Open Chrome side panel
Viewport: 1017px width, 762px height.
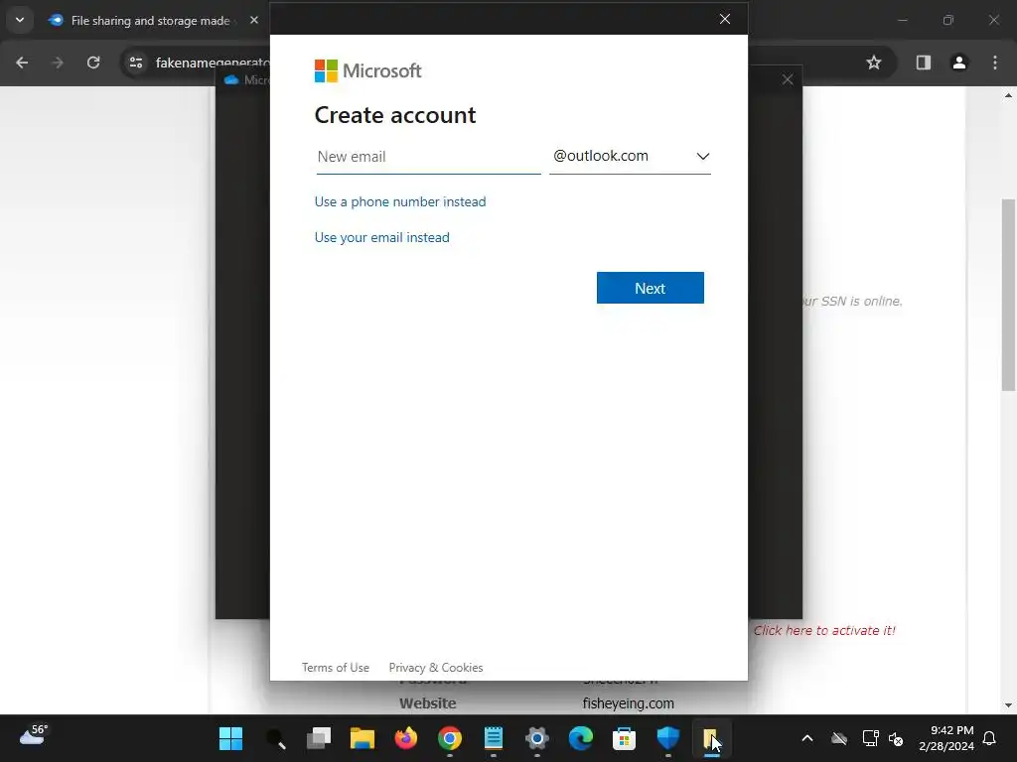coord(924,63)
